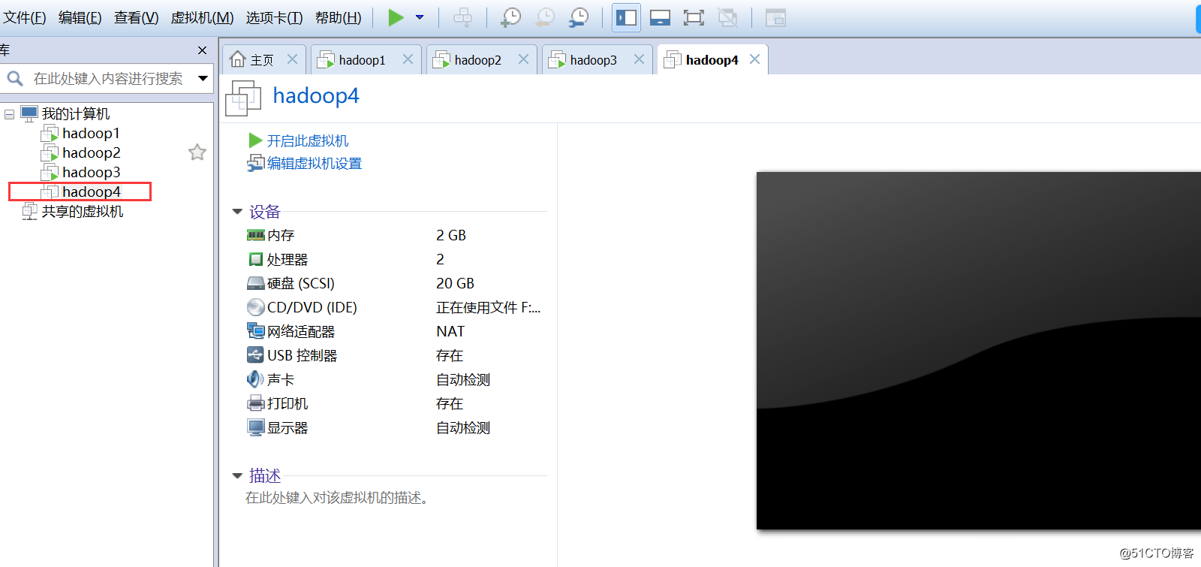Screen dimensions: 1201x567
Task: Click the revert to snapshot icon
Action: coord(545,17)
